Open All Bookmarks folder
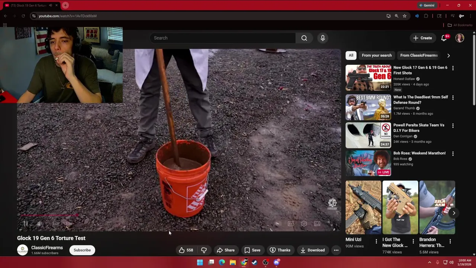Viewport: 476px width, 268px height. coord(460,25)
